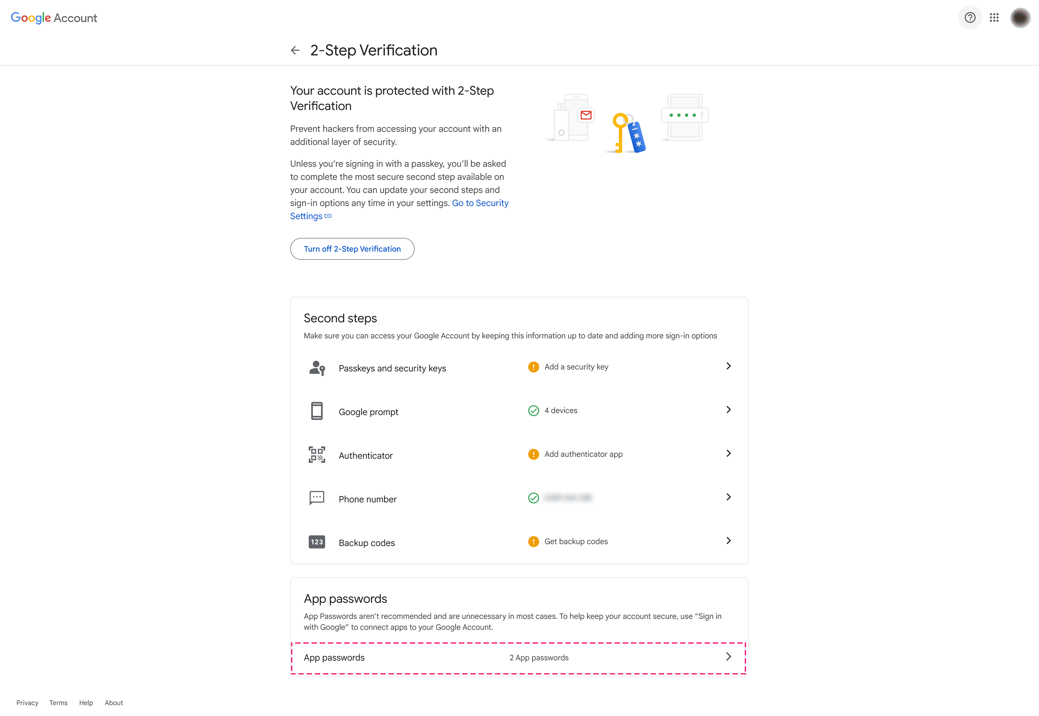Open the Terms footer link
1039x716 pixels.
coord(58,703)
